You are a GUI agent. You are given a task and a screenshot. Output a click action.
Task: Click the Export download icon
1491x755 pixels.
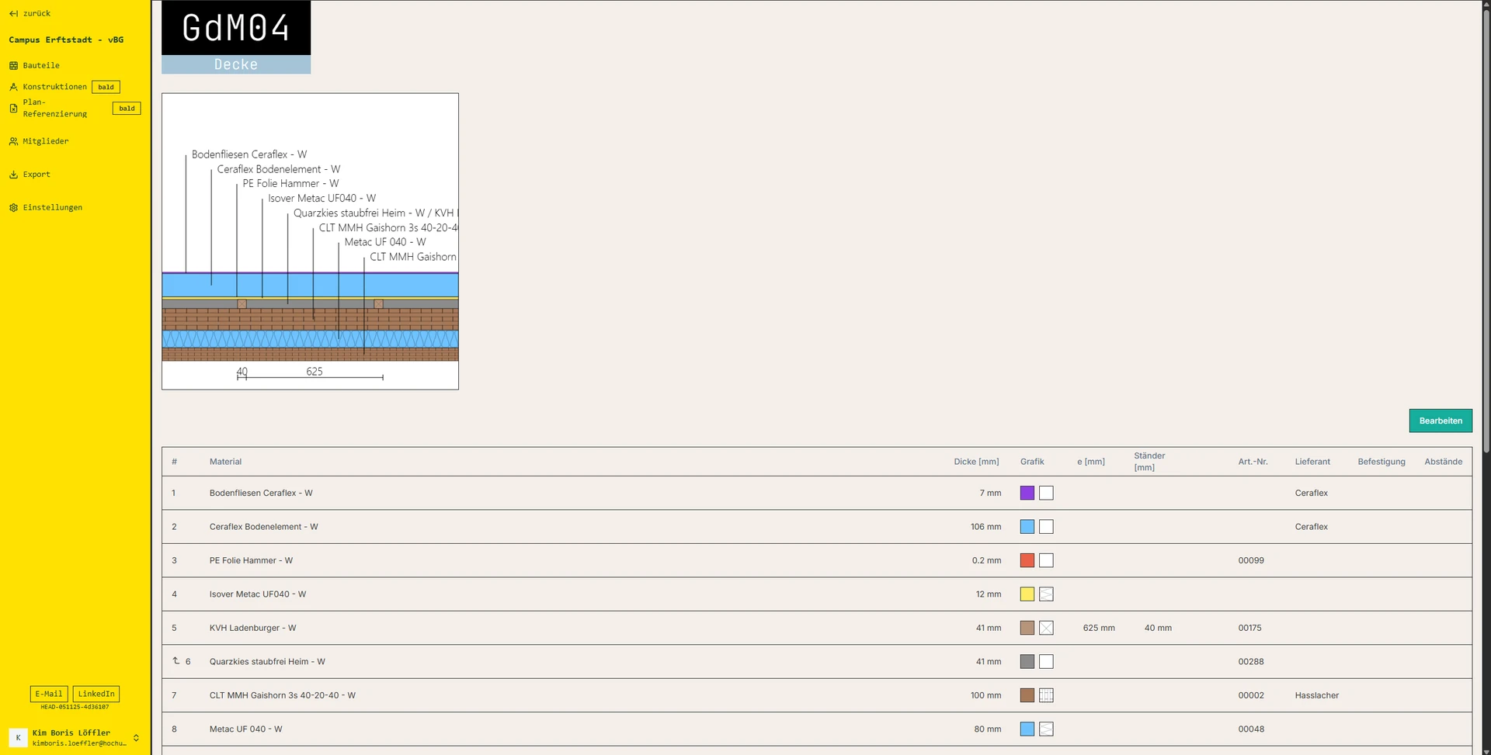pyautogui.click(x=13, y=175)
